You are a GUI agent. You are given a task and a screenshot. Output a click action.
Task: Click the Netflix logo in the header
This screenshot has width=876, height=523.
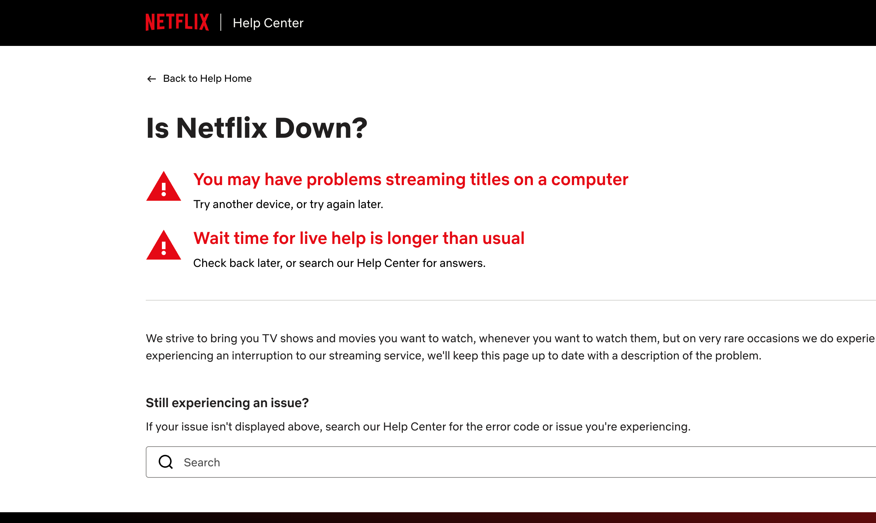pos(177,23)
